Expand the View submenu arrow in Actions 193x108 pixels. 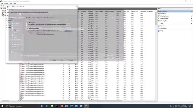[x=192, y=23]
